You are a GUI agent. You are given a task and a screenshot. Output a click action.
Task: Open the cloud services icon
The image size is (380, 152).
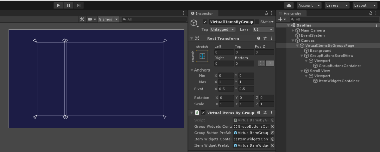point(289,5)
